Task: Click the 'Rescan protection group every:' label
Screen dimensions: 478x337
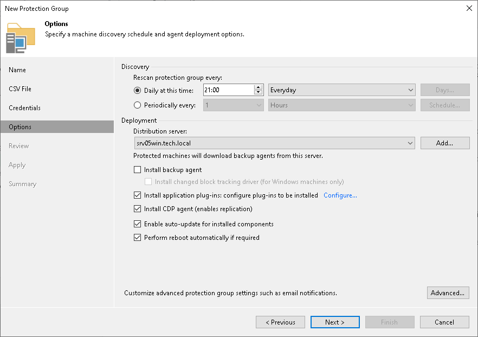Action: click(178, 78)
